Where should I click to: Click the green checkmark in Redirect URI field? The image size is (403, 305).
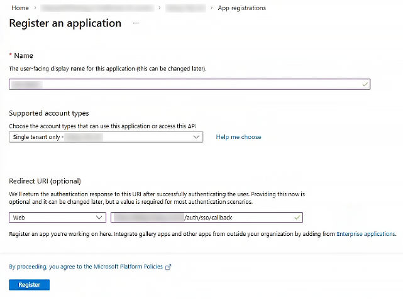[297, 218]
